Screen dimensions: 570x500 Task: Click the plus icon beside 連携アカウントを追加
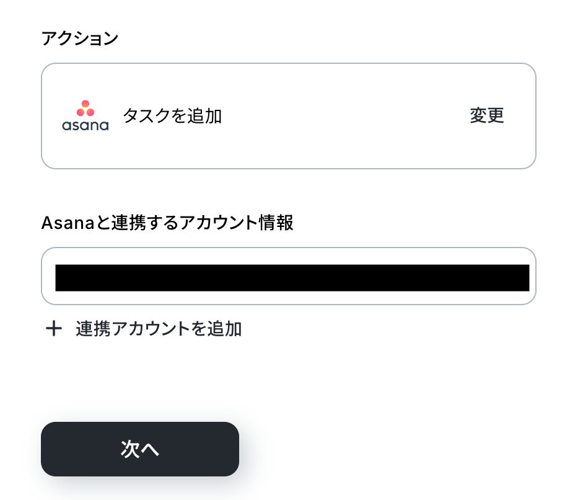click(x=54, y=329)
